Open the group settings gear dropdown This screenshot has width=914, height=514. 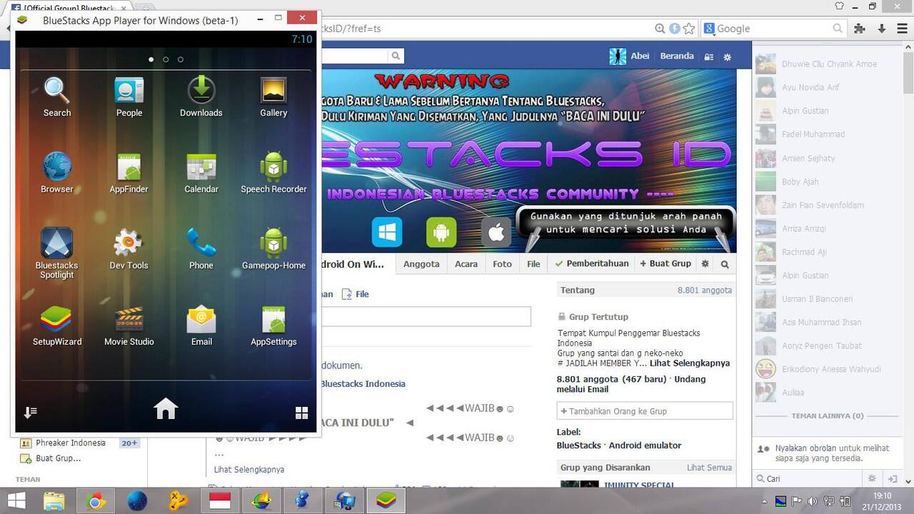[x=704, y=263]
